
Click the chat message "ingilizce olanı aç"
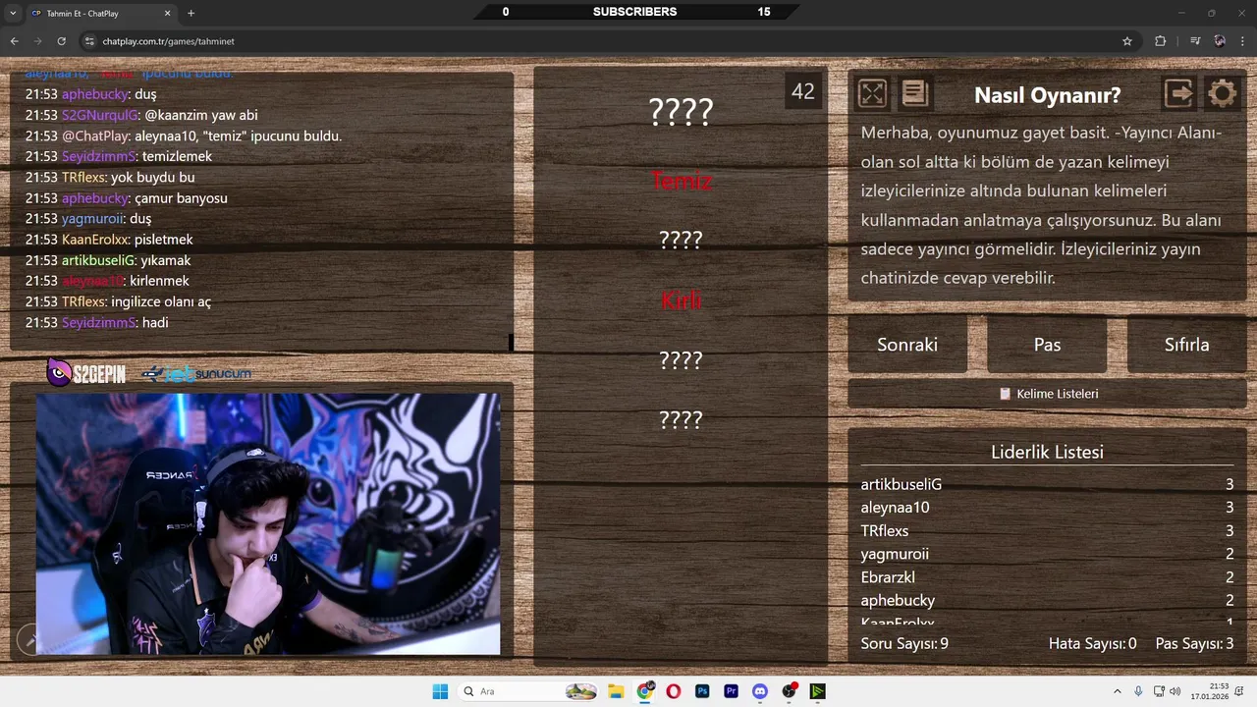click(161, 301)
